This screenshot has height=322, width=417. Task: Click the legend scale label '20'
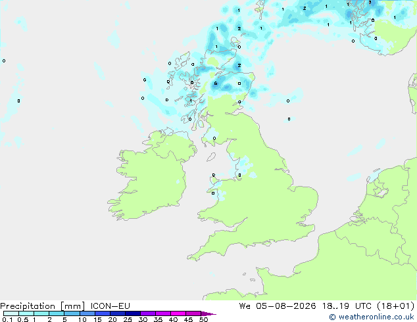[x=112, y=319]
